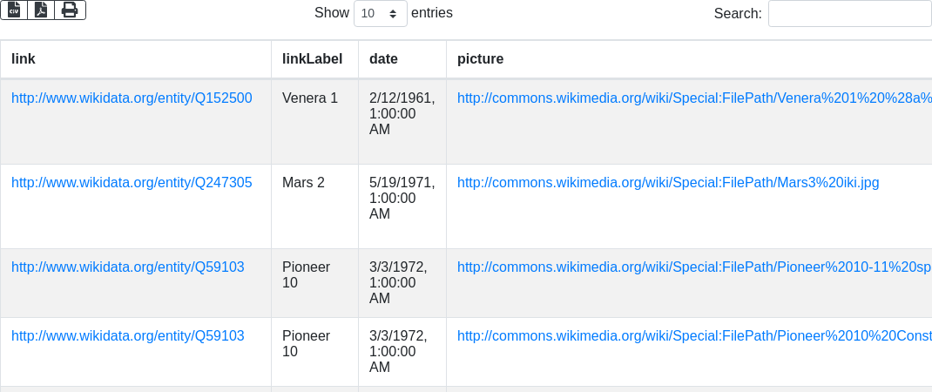This screenshot has width=932, height=392.
Task: Export the table as PDF
Action: (x=41, y=10)
